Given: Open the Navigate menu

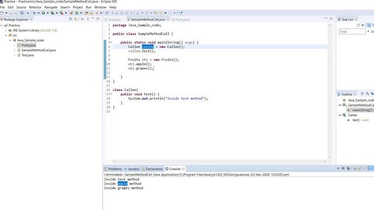Looking at the screenshot, I should (x=51, y=7).
